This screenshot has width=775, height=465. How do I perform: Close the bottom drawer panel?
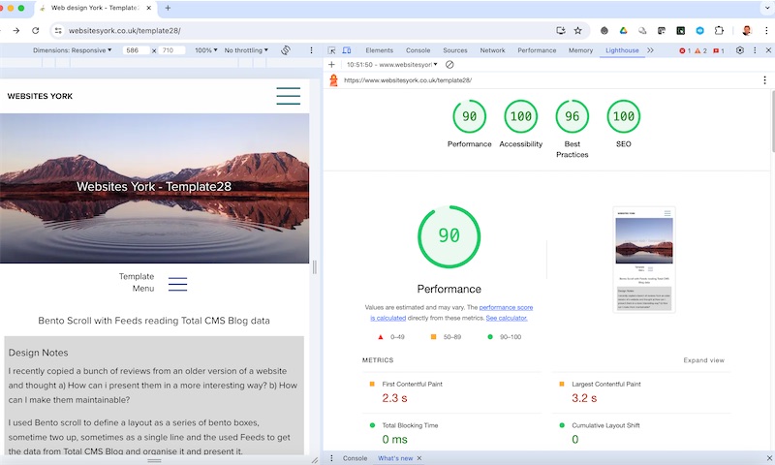(x=769, y=458)
